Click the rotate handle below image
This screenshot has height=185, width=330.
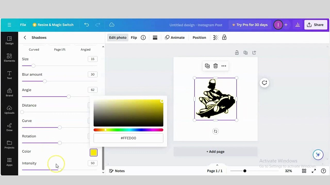click(216, 131)
